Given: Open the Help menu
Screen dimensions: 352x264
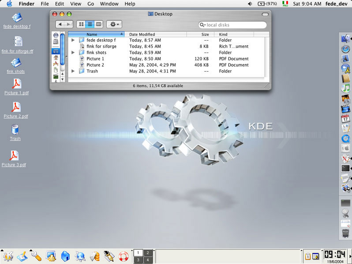Looking at the screenshot, I should 130,4.
